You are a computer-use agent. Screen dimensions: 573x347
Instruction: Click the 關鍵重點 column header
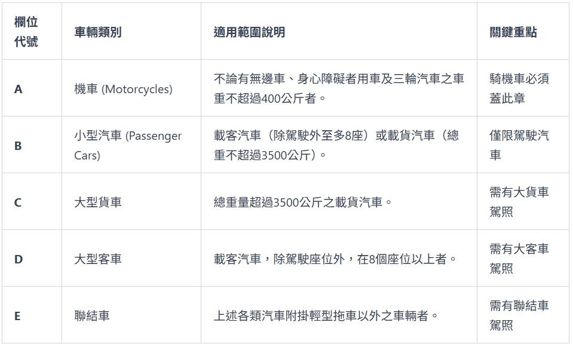(x=513, y=32)
